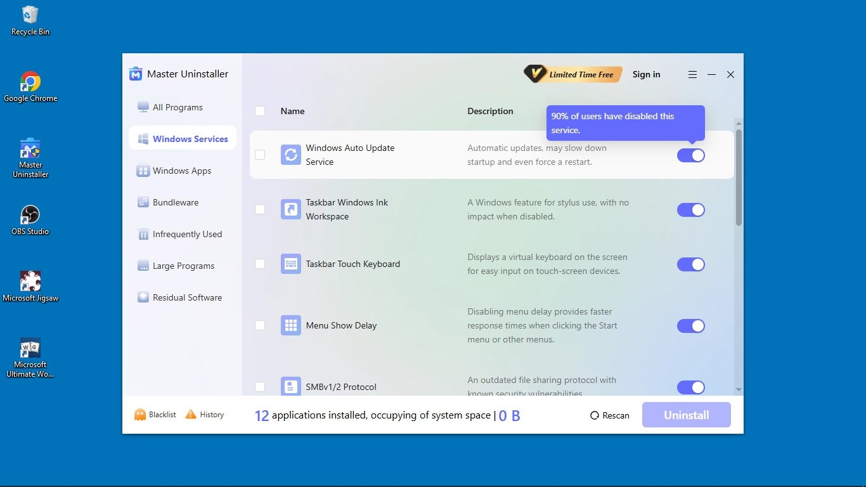Check the Taskbar Touch Keyboard checkbox

(x=260, y=264)
